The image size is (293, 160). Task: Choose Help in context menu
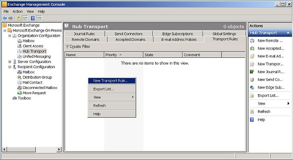point(112,114)
